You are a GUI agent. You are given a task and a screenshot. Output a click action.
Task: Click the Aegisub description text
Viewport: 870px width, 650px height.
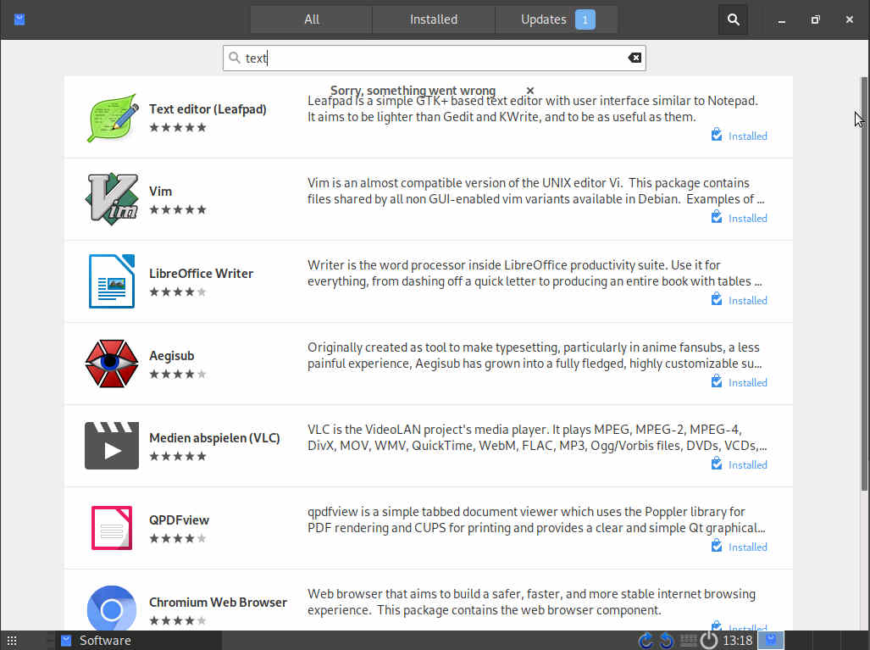pos(535,355)
